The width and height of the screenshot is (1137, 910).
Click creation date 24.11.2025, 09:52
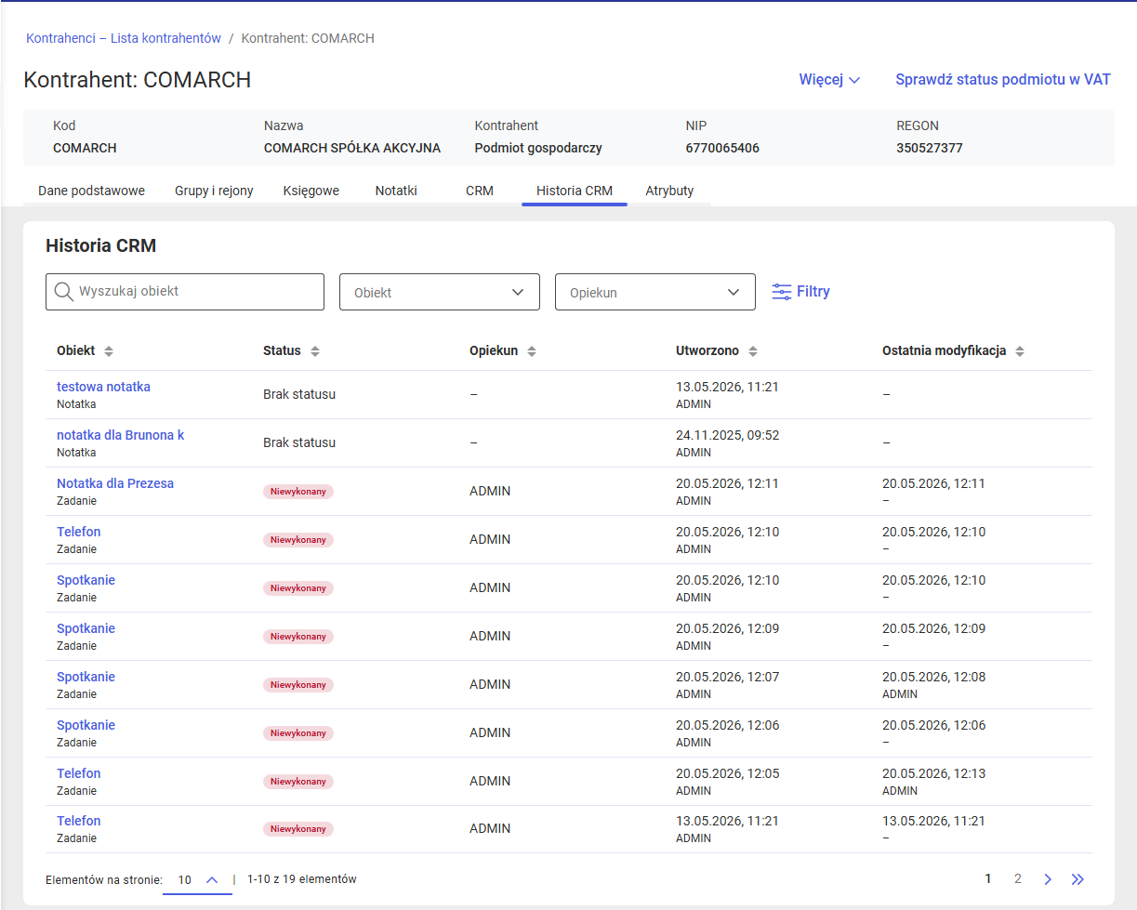click(727, 435)
